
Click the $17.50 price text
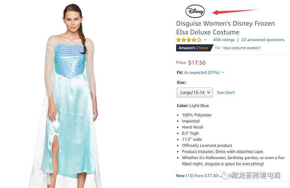click(197, 63)
